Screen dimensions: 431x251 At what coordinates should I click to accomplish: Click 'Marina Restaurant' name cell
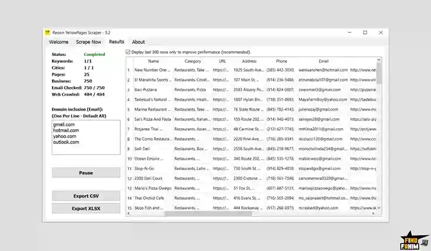pyautogui.click(x=153, y=109)
